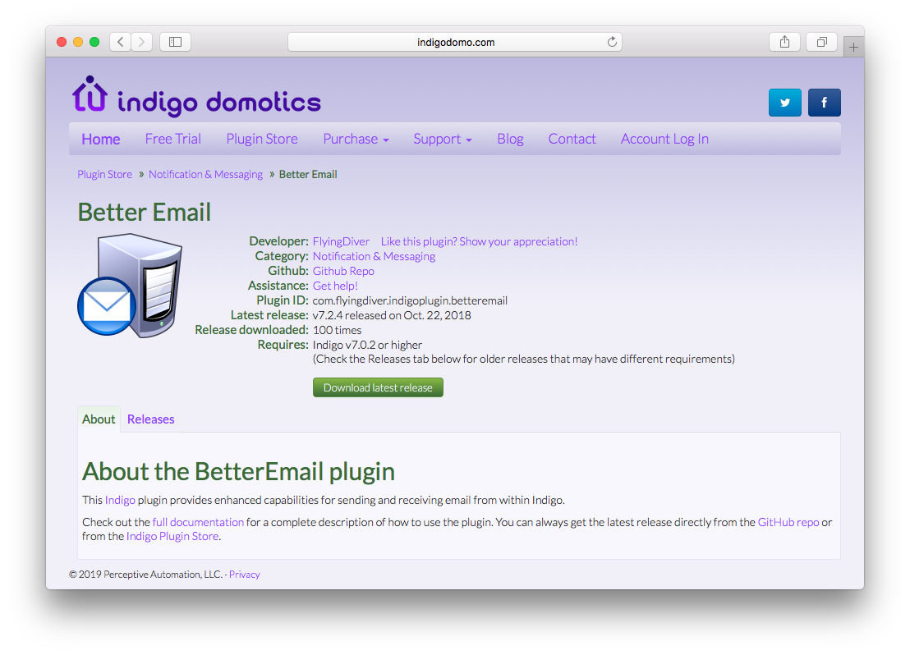Viewport: 910px width, 655px height.
Task: Expand the Support dropdown menu
Action: pos(443,140)
